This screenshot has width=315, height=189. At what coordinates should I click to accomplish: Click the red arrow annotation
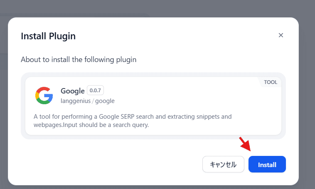point(245,144)
